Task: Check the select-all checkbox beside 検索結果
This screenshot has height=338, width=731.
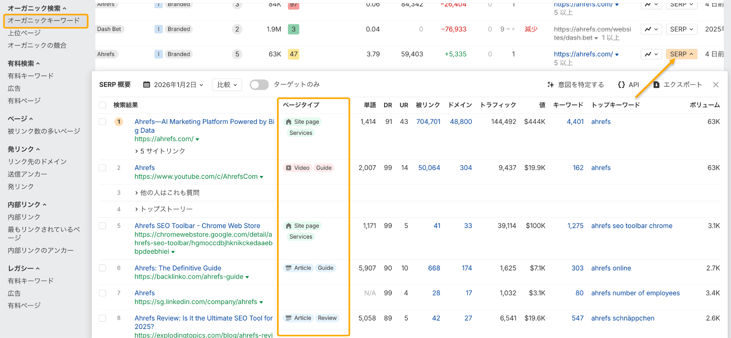Action: click(x=103, y=105)
